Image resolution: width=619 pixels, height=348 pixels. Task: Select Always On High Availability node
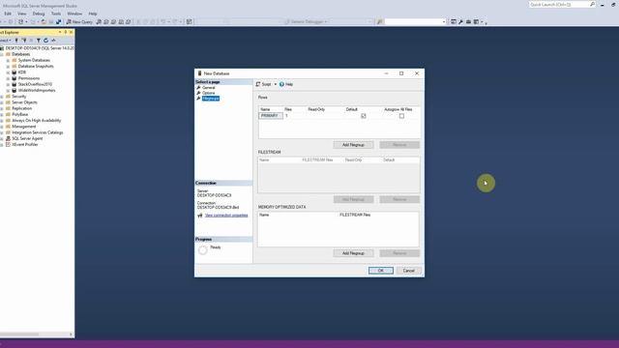37,120
